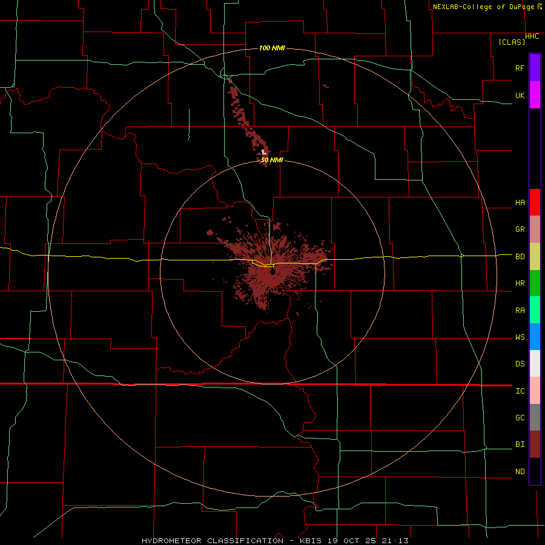Click the NEXLAB-College of DuPage text
This screenshot has width=545, height=545.
pos(483,7)
